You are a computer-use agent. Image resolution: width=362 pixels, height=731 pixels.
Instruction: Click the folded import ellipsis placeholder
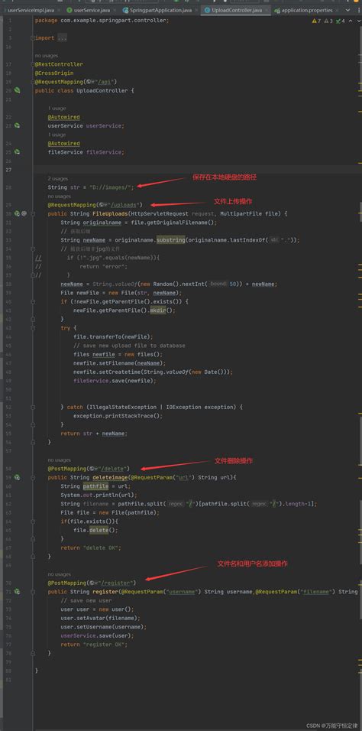(x=63, y=37)
